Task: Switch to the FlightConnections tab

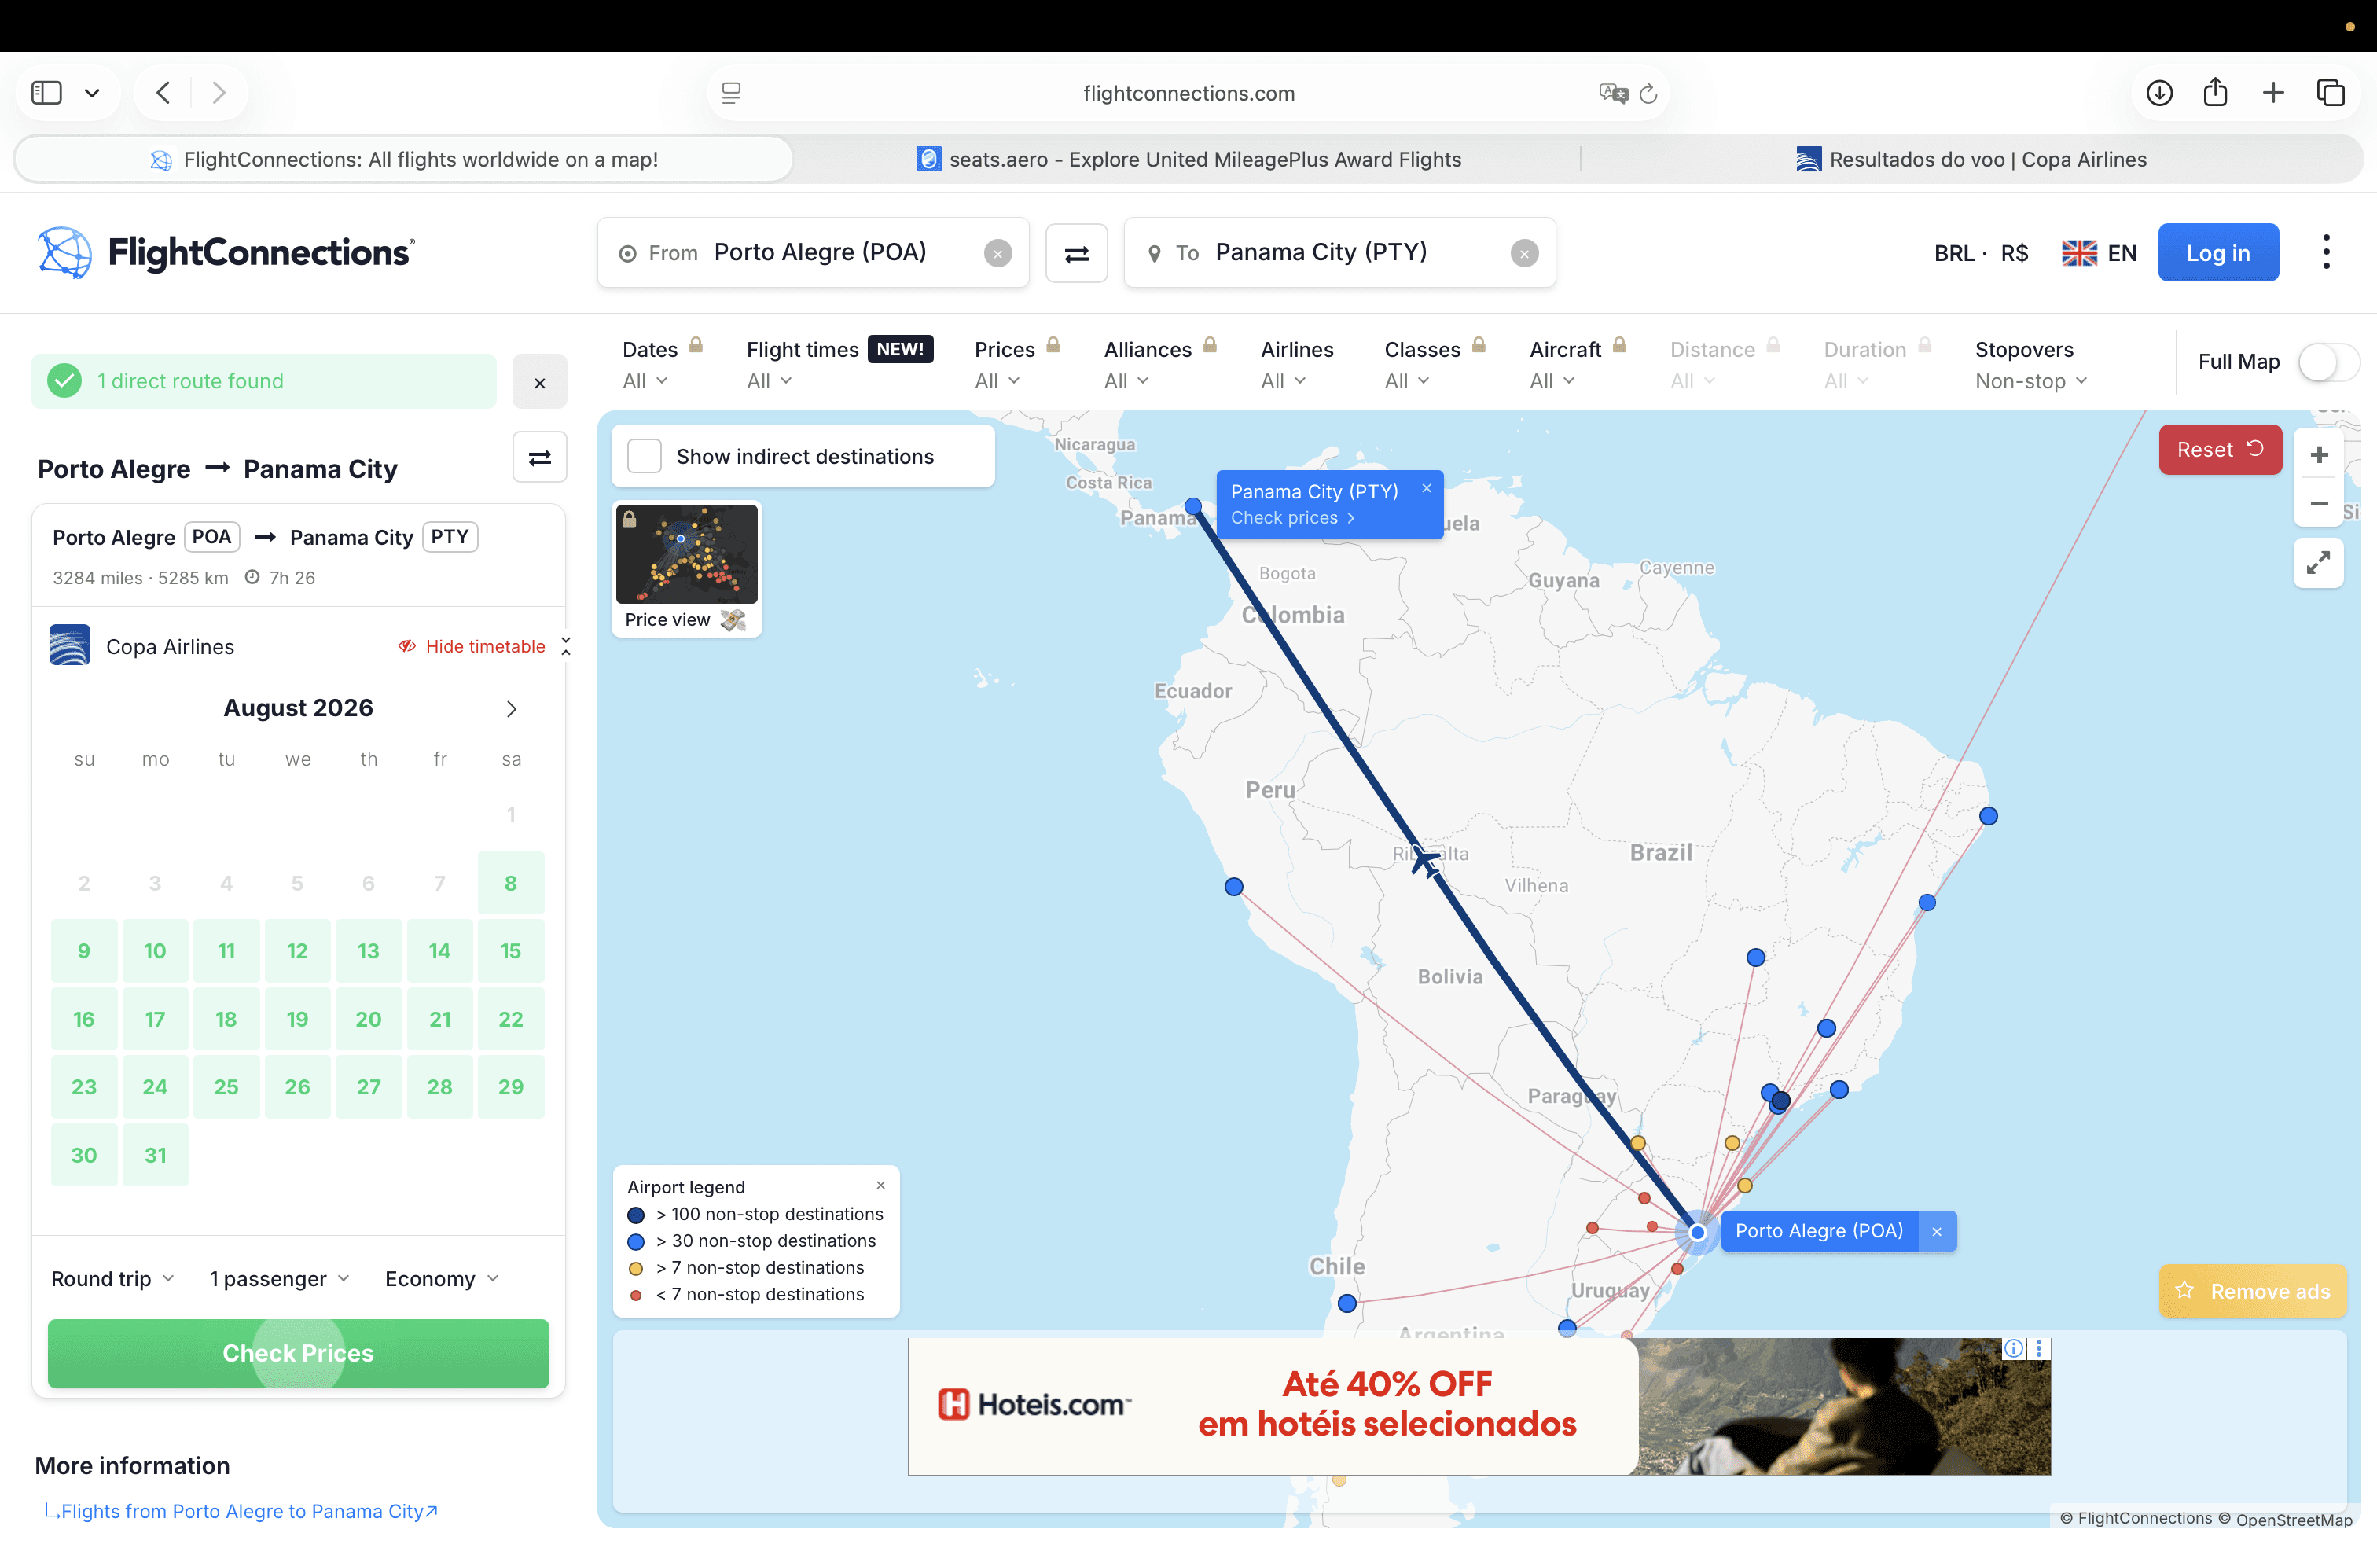Action: coord(405,160)
